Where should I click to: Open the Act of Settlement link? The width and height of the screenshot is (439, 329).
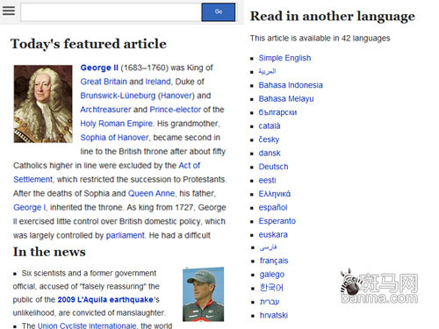[x=190, y=166]
